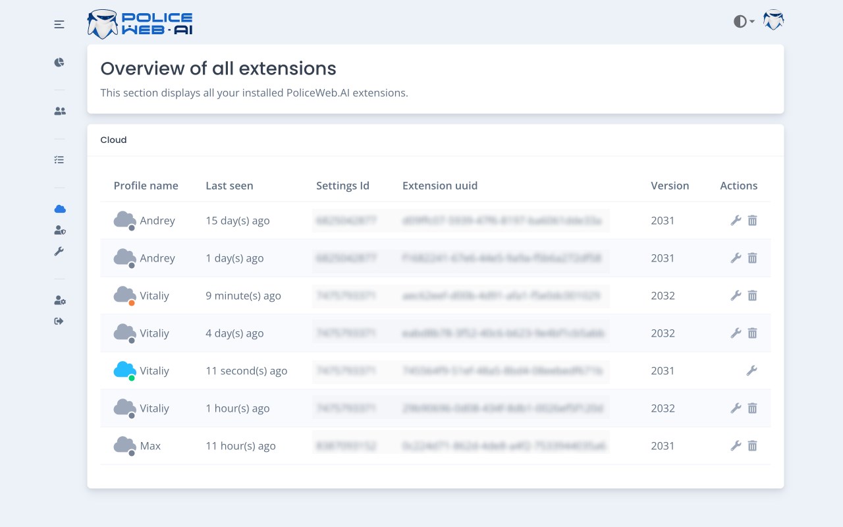Configure Vitaliy's extension seen 11 seconds ago
Viewport: 843px width, 527px height.
pos(751,371)
